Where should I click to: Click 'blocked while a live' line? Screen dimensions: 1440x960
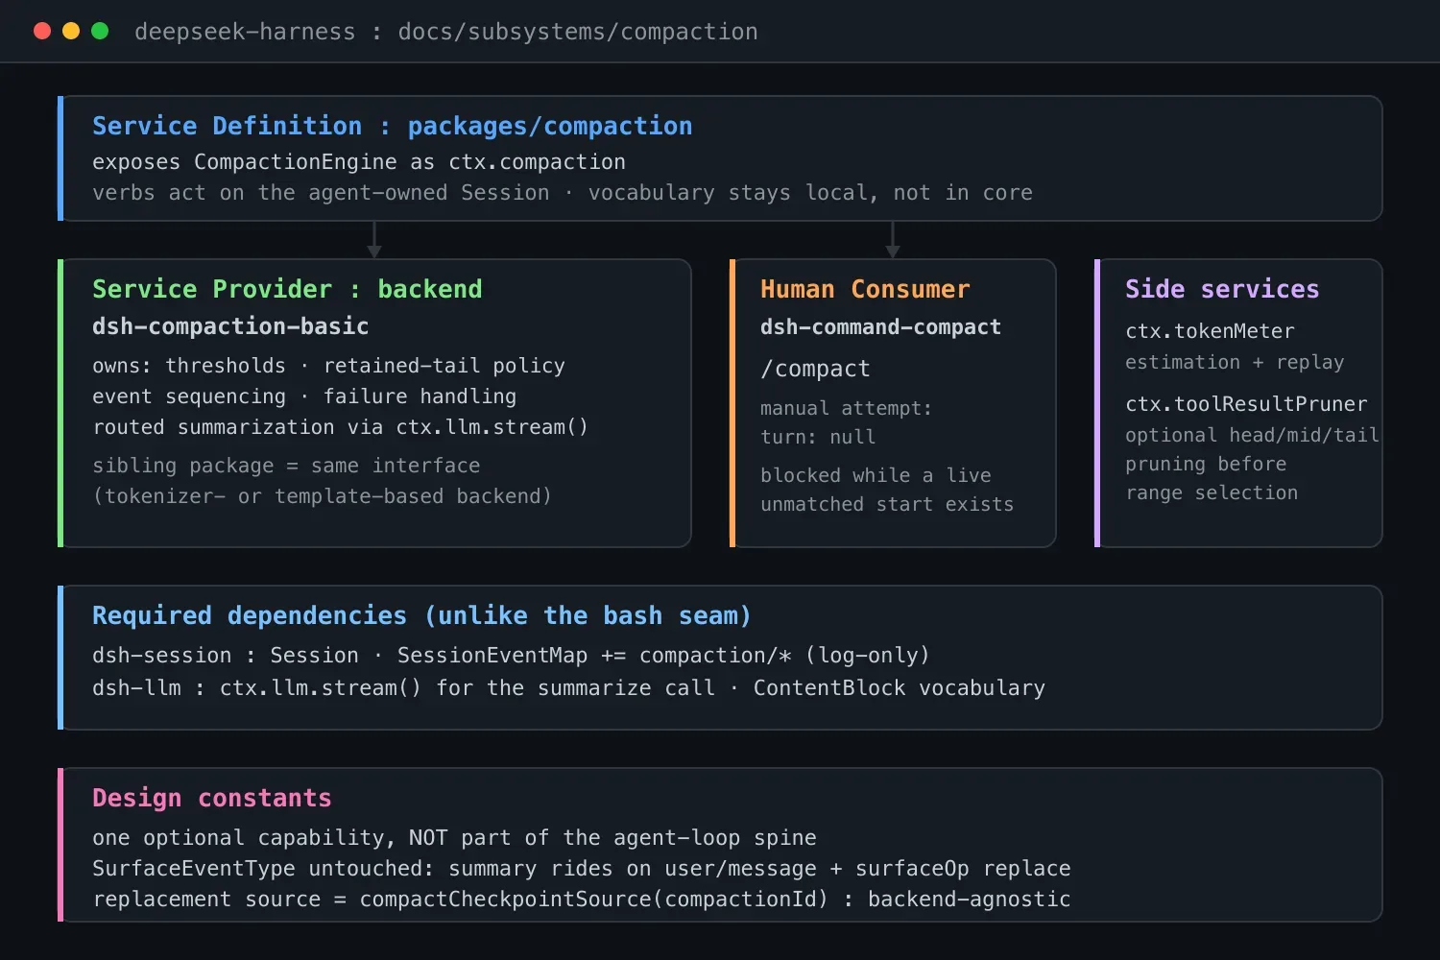point(876,475)
